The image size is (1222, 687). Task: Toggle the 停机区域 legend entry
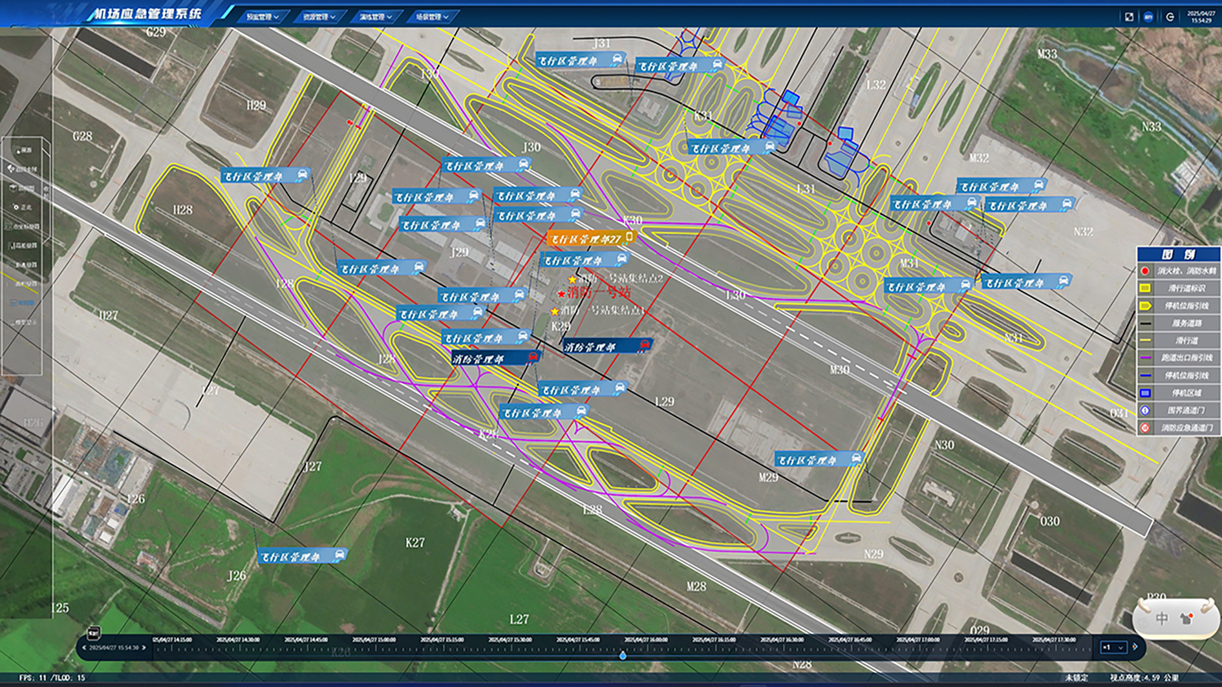(x=1179, y=392)
